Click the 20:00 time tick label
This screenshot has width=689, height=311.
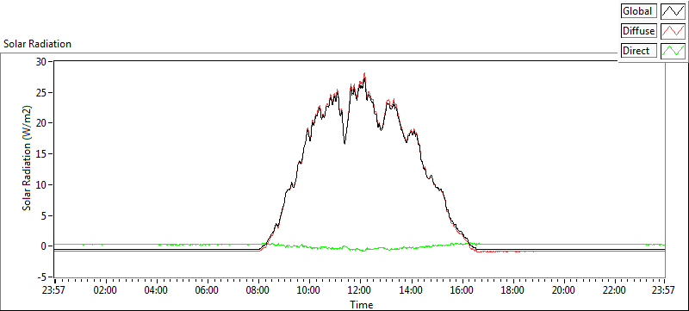tap(563, 290)
